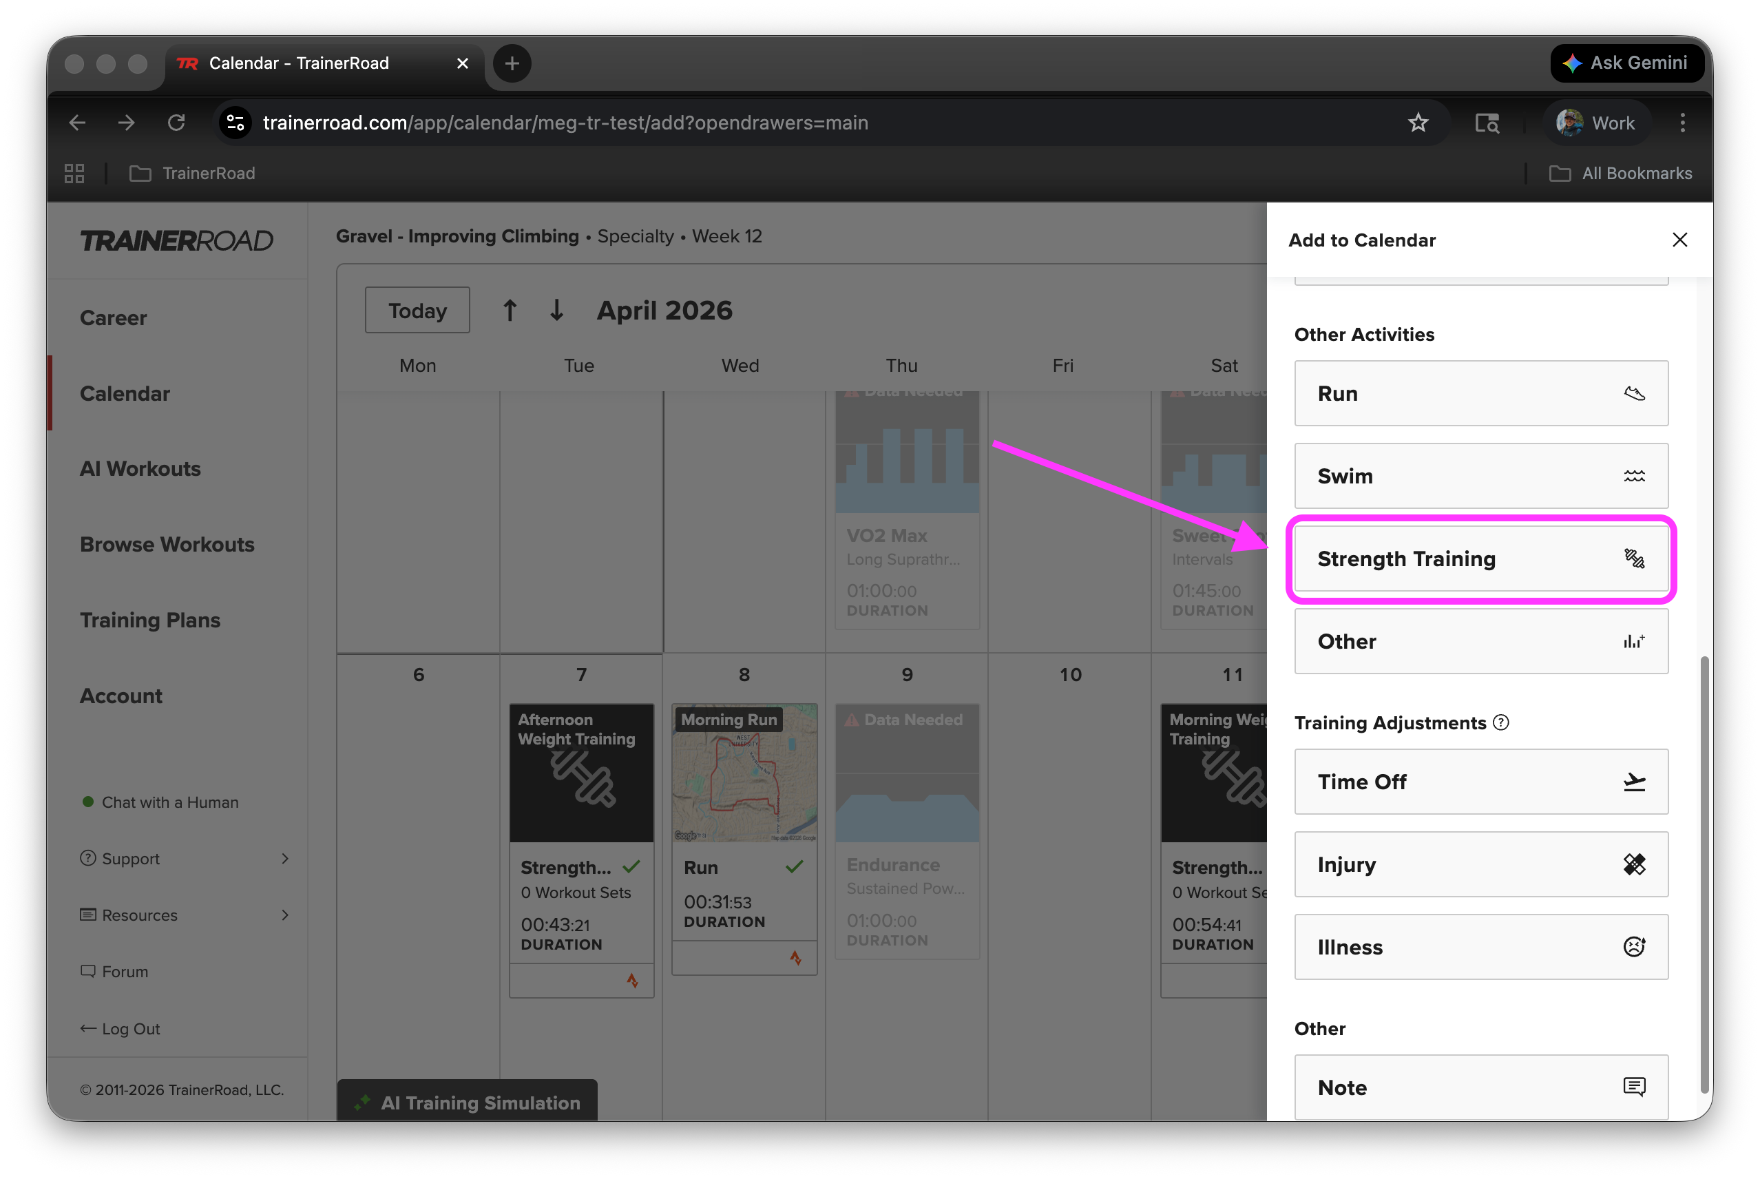Open AI Workouts in sidebar
This screenshot has width=1760, height=1179.
(x=140, y=468)
